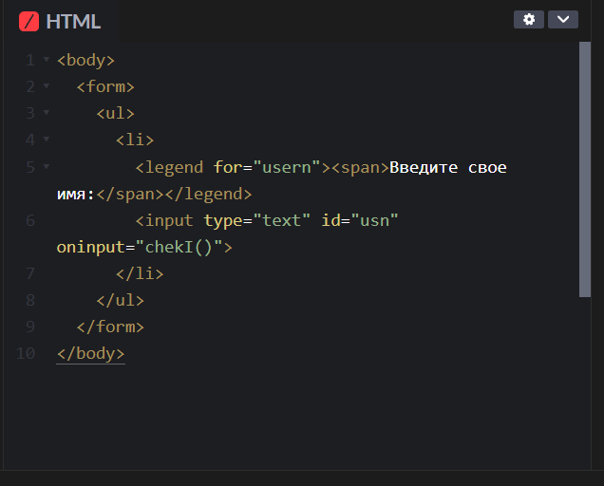Click line number 7 in the gutter

(30, 273)
